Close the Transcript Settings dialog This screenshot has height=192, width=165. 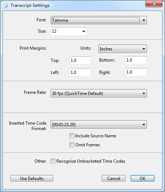pos(154,4)
